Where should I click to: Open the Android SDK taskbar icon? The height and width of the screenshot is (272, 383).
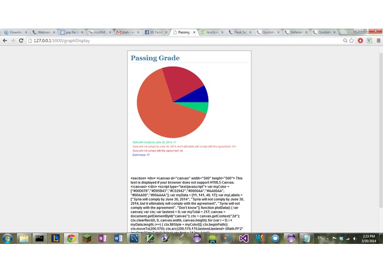[x=213, y=238]
